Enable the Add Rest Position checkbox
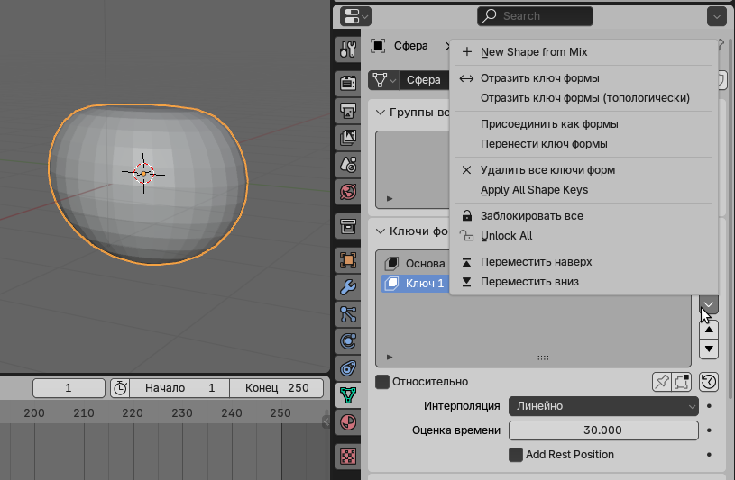This screenshot has height=480, width=735. pyautogui.click(x=516, y=455)
